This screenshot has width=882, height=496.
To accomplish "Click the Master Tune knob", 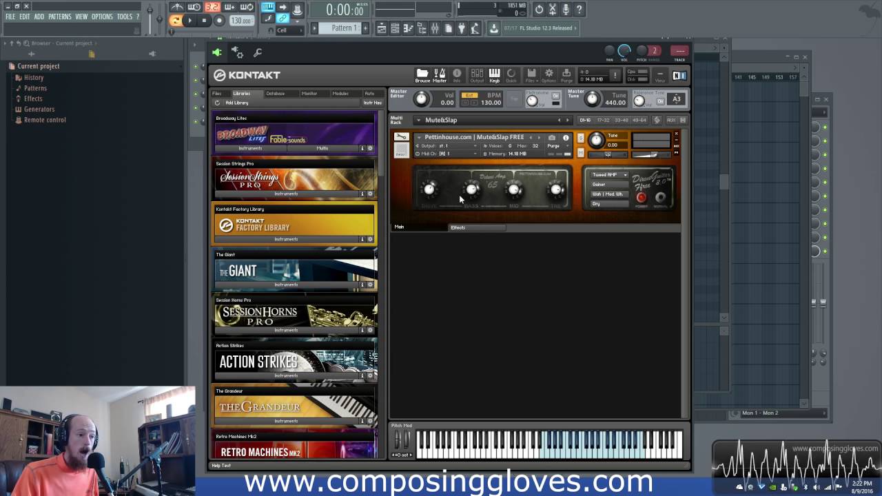I will (x=593, y=100).
